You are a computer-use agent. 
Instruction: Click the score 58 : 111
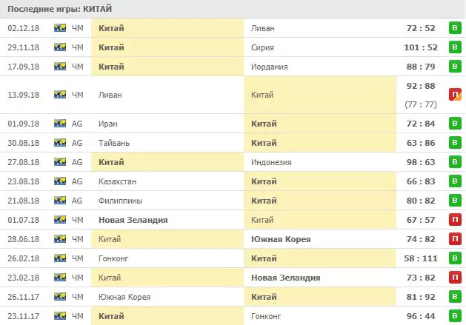421,258
